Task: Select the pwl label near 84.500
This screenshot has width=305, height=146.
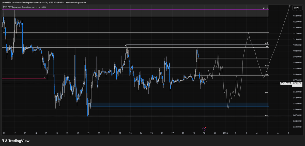Action: click(x=267, y=115)
